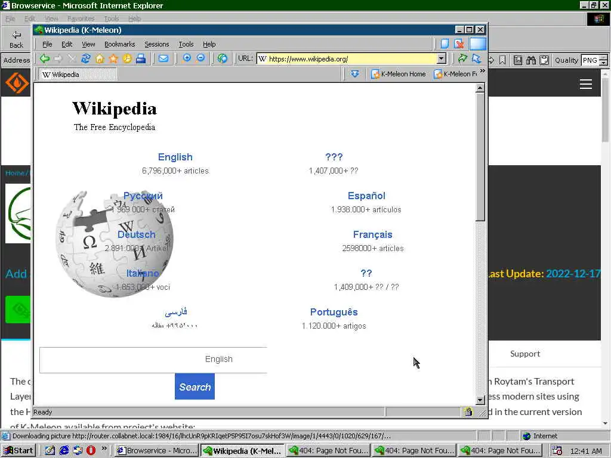Open Español Wikipedia link
611x458 pixels.
point(366,196)
